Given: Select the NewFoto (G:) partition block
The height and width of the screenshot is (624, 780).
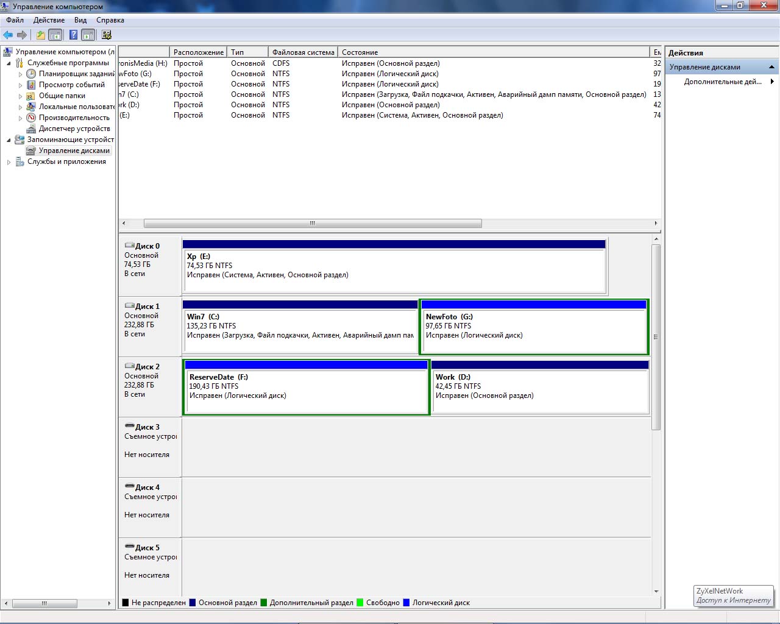Looking at the screenshot, I should [x=534, y=329].
